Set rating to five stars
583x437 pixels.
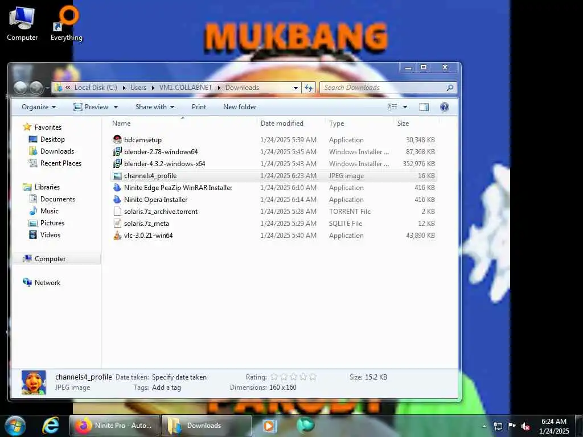point(313,377)
